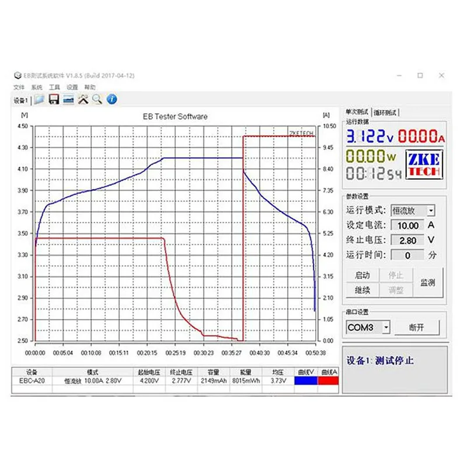This screenshot has width=467, height=467.
Task: Click the 调整 adjust button
Action: click(396, 290)
